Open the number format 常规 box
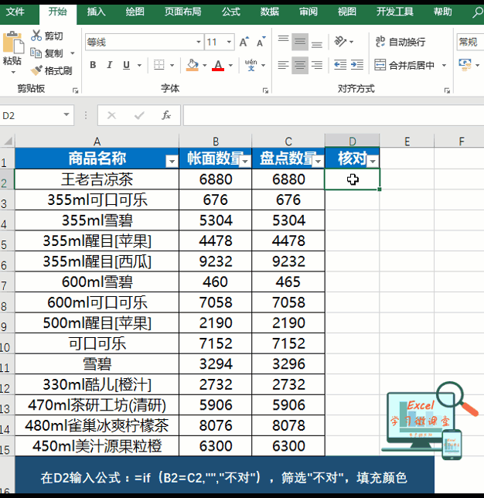The height and width of the screenshot is (498, 484). pos(470,42)
